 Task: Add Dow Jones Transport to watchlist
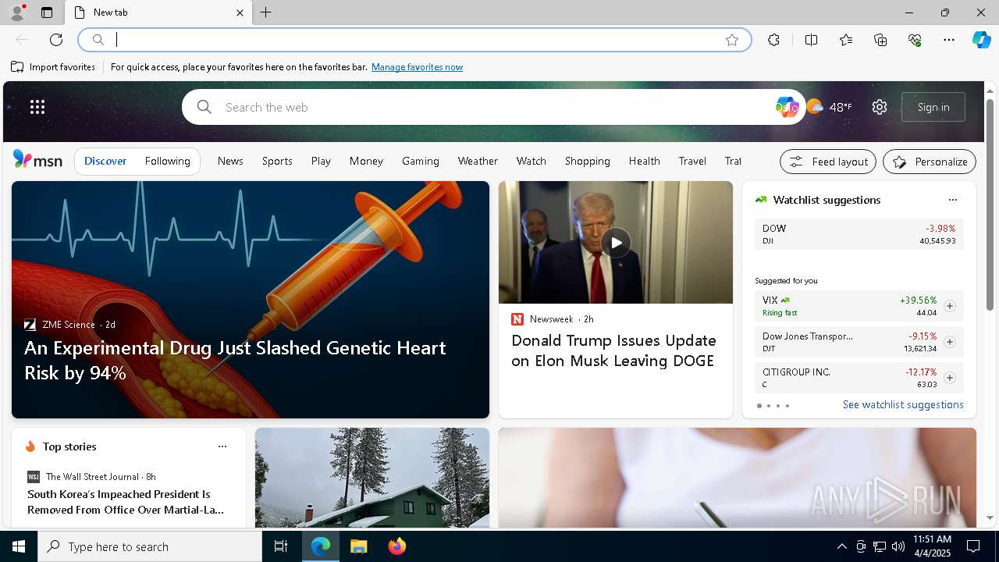(950, 342)
